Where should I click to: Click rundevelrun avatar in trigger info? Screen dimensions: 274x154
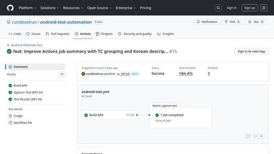click(x=83, y=74)
